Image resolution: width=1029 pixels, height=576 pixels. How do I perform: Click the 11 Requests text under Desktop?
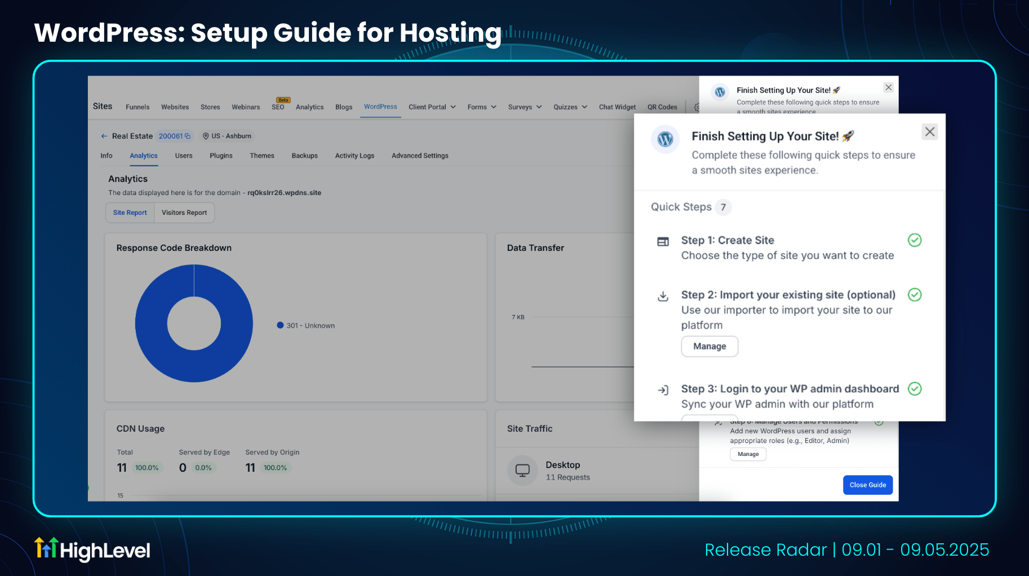click(x=568, y=477)
